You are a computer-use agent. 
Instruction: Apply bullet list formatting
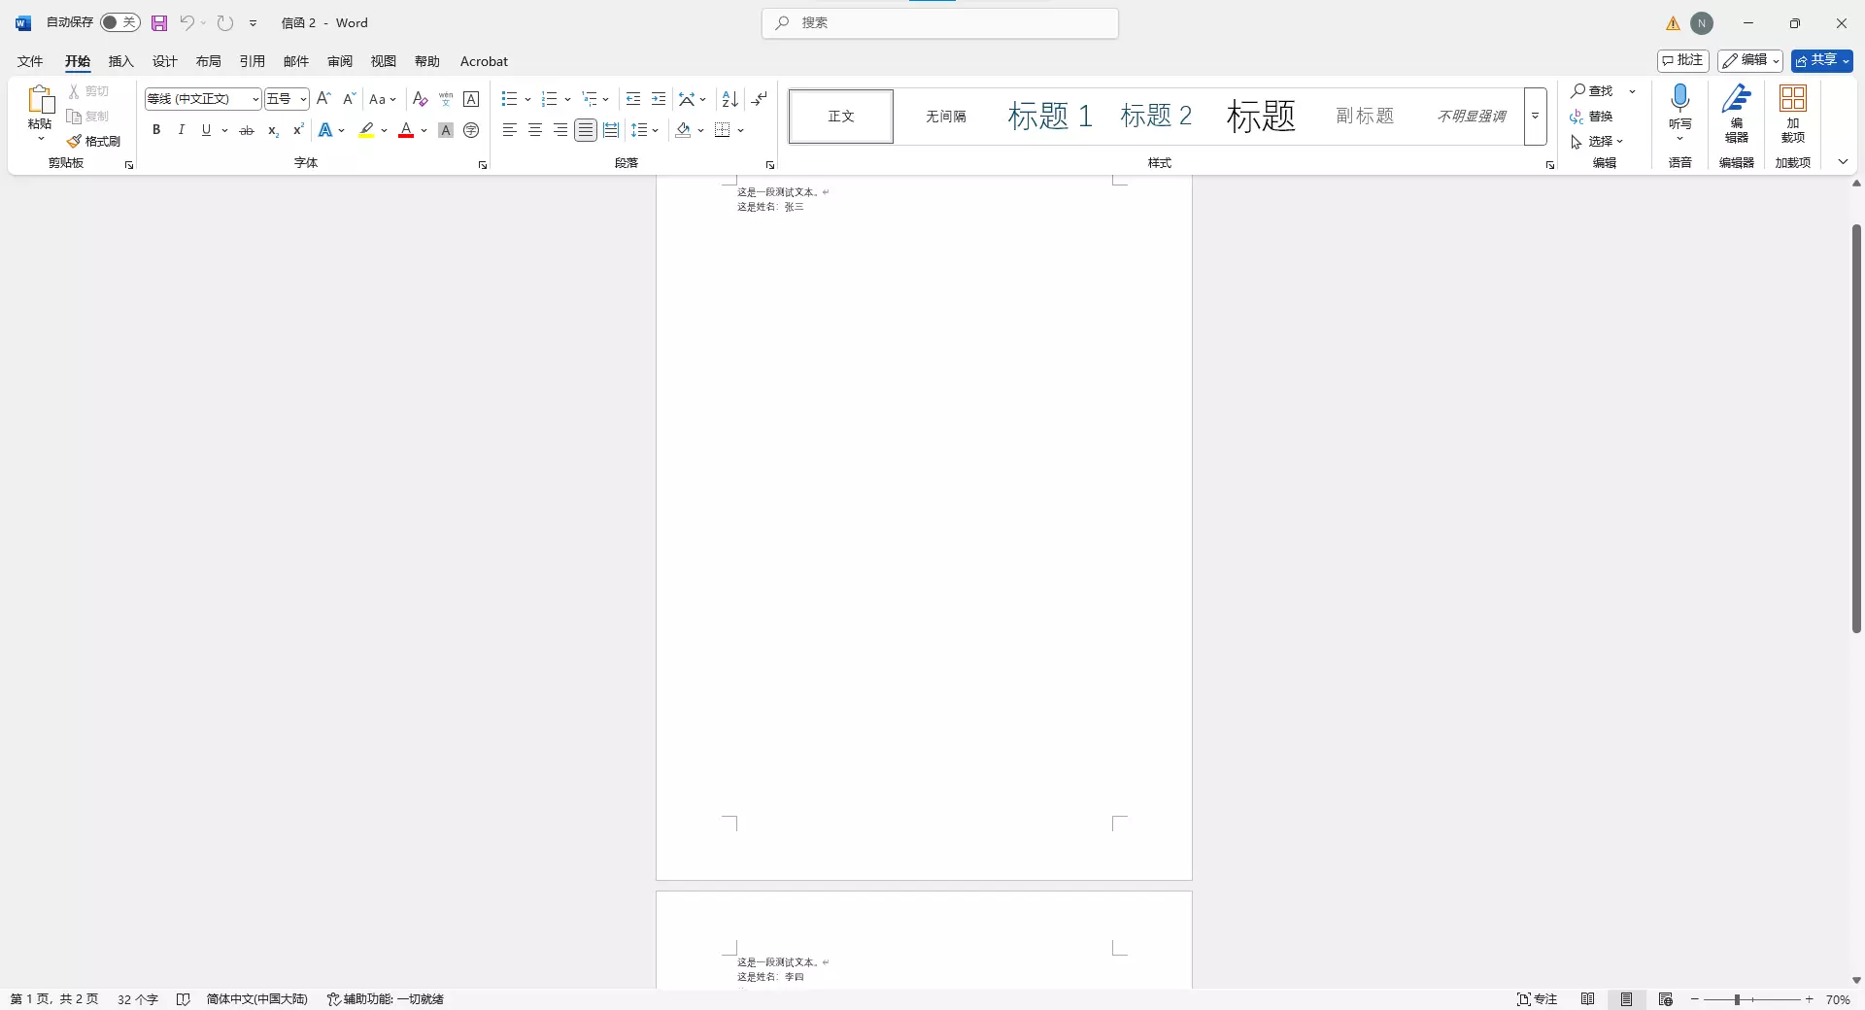pyautogui.click(x=509, y=99)
